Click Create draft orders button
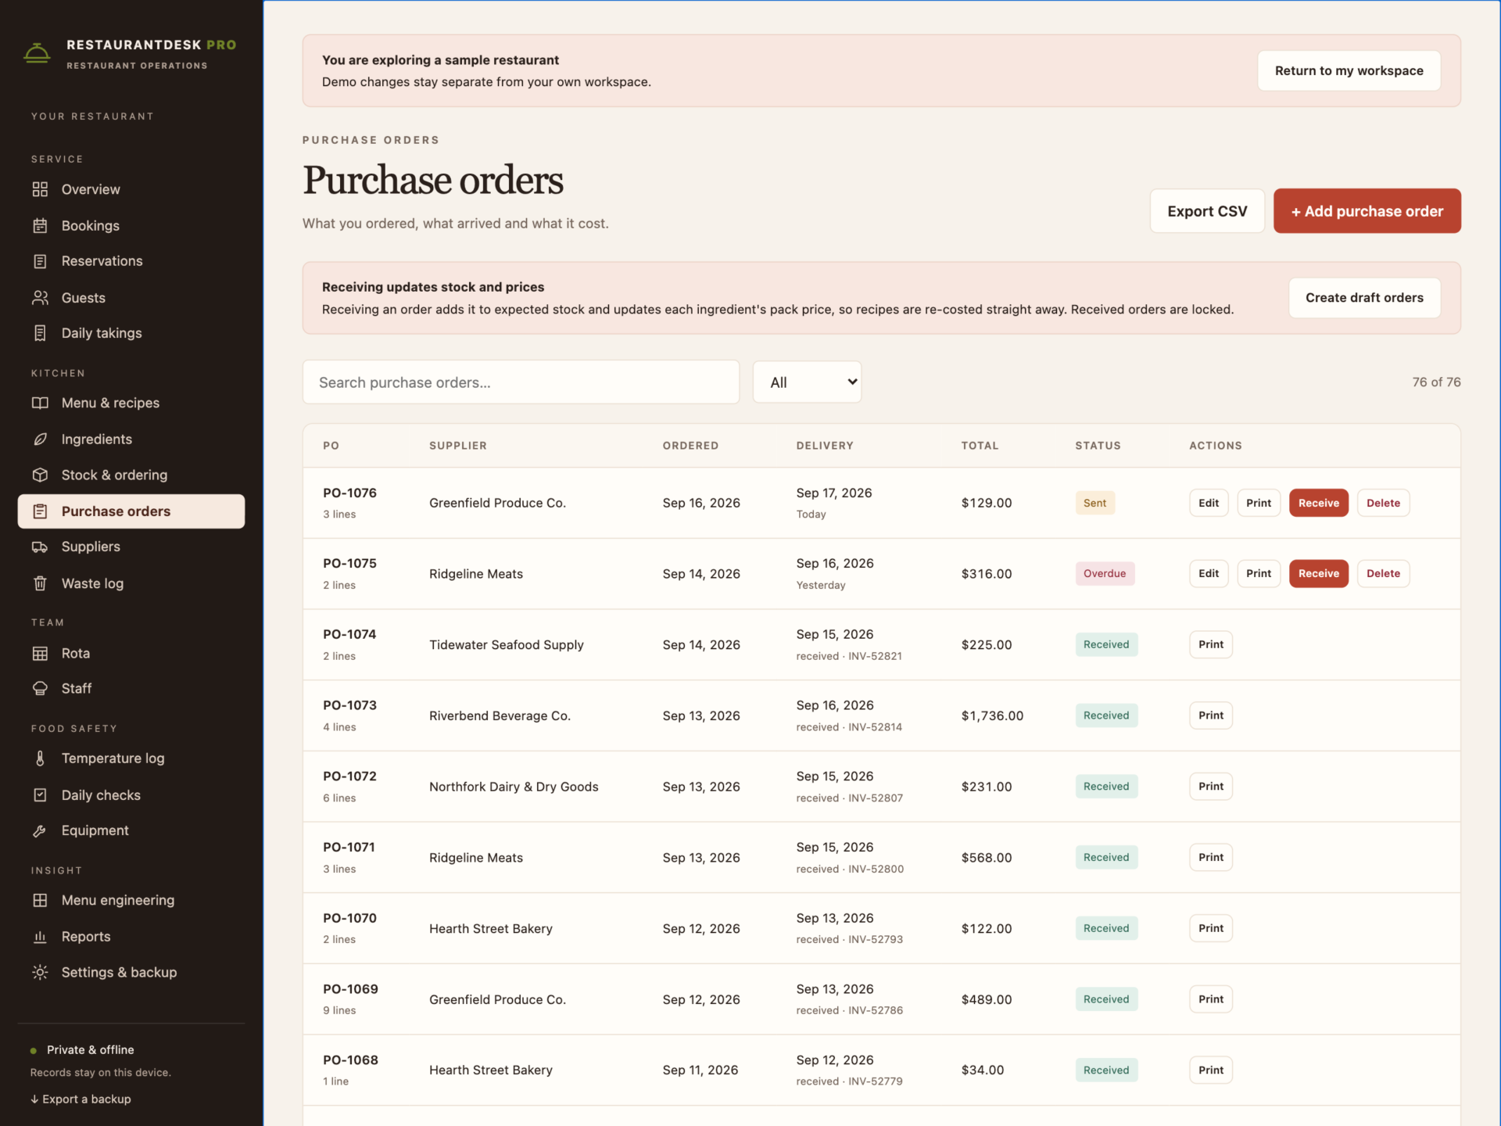Image resolution: width=1501 pixels, height=1126 pixels. click(x=1364, y=298)
